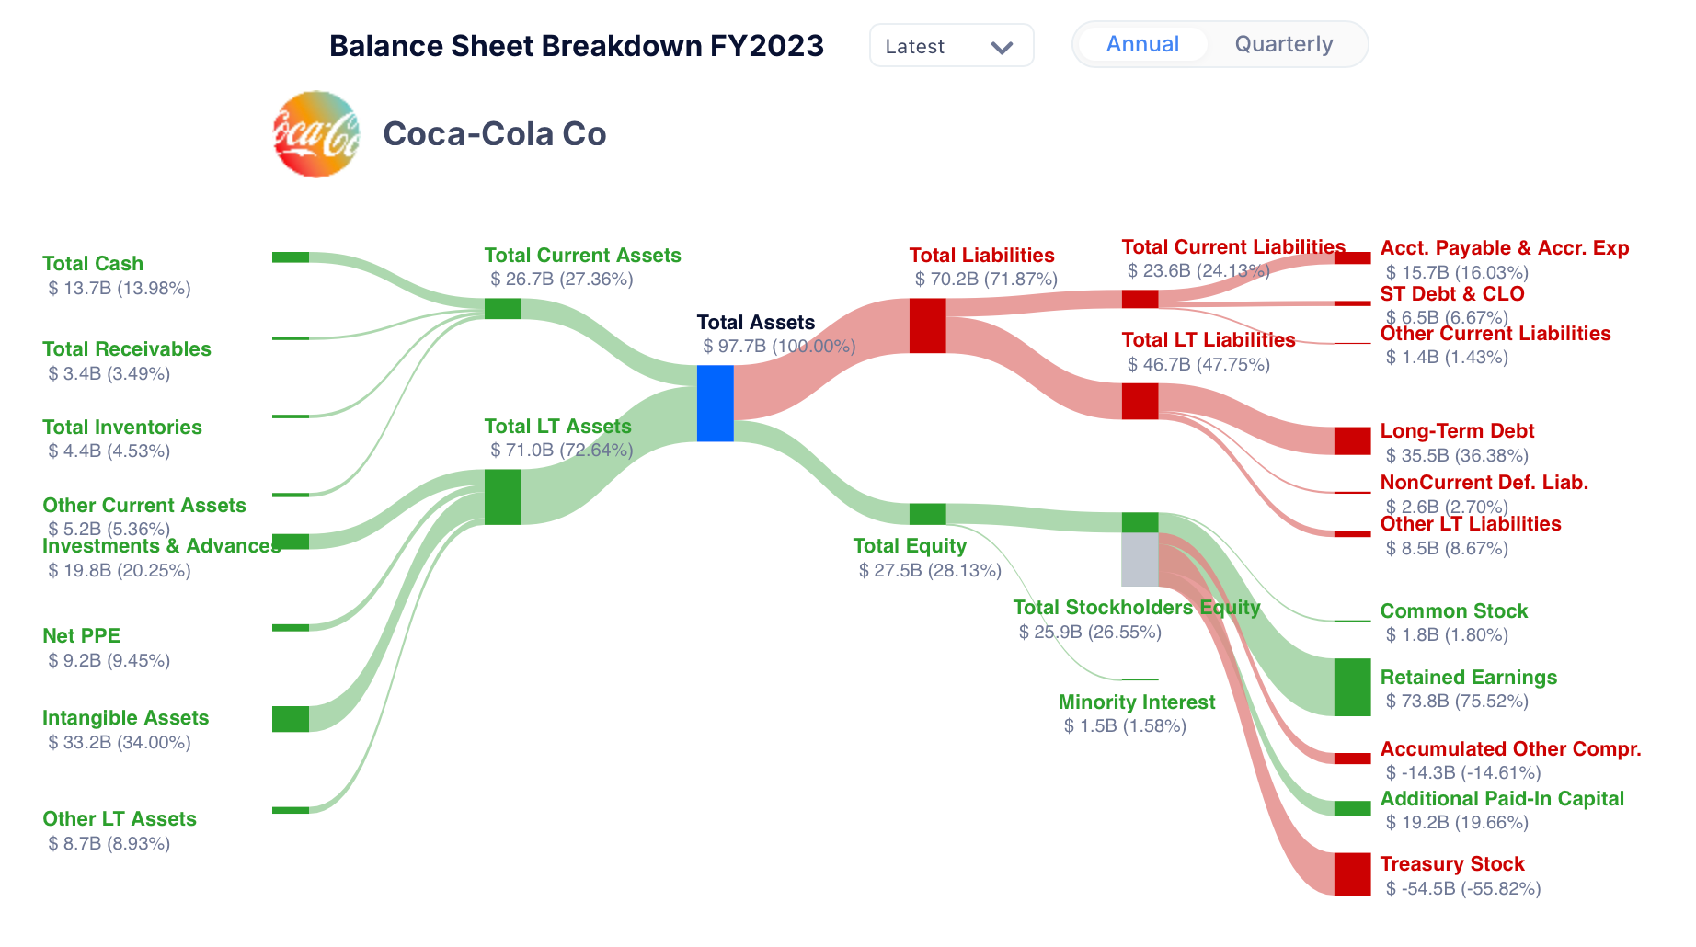Viewport: 1696px width, 947px height.
Task: Click the Total Current Assets label
Action: click(583, 256)
